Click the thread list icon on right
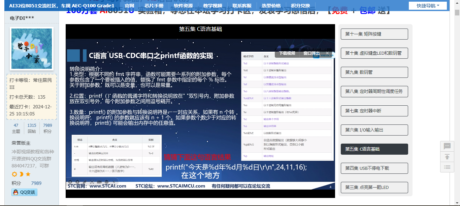Screen dimensions: 460x206 click(x=447, y=167)
